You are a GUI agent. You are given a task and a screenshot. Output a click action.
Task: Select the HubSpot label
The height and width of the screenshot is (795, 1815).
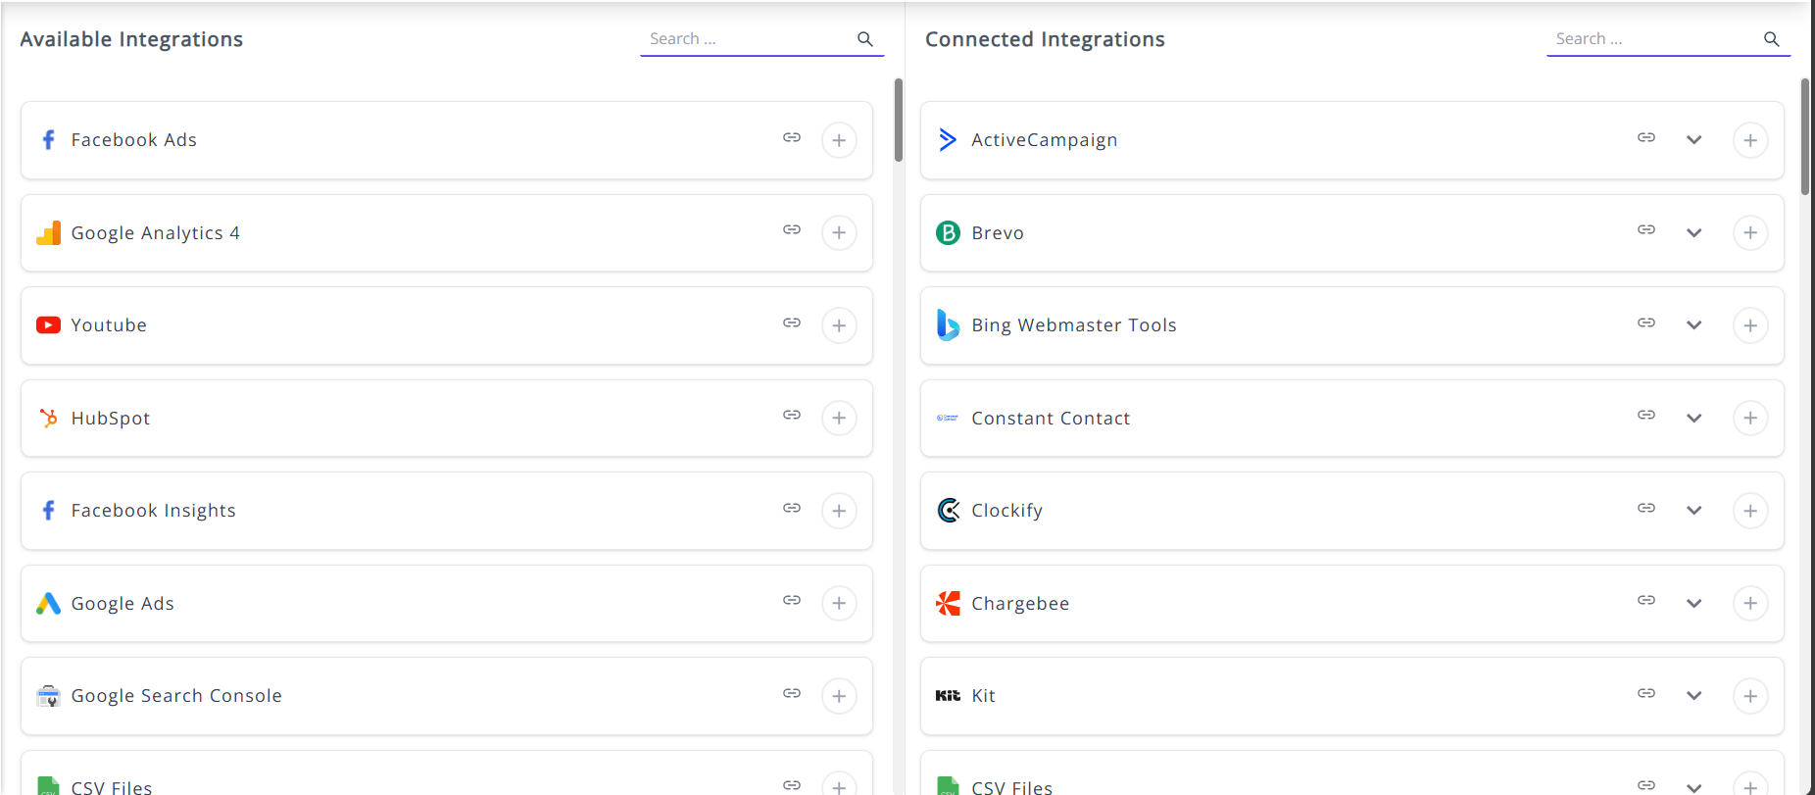click(x=111, y=419)
